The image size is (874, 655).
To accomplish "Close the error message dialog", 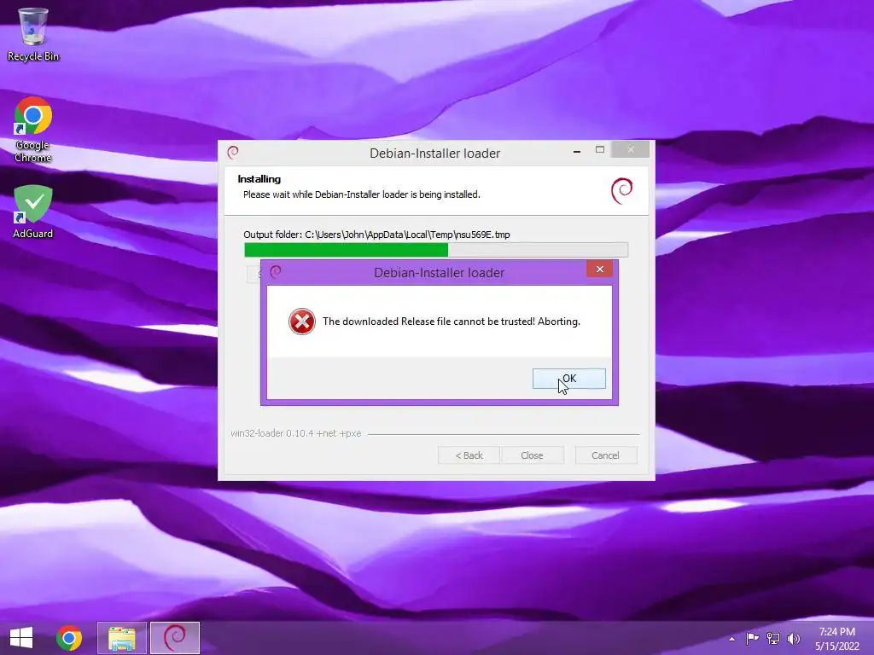I will click(x=600, y=269).
